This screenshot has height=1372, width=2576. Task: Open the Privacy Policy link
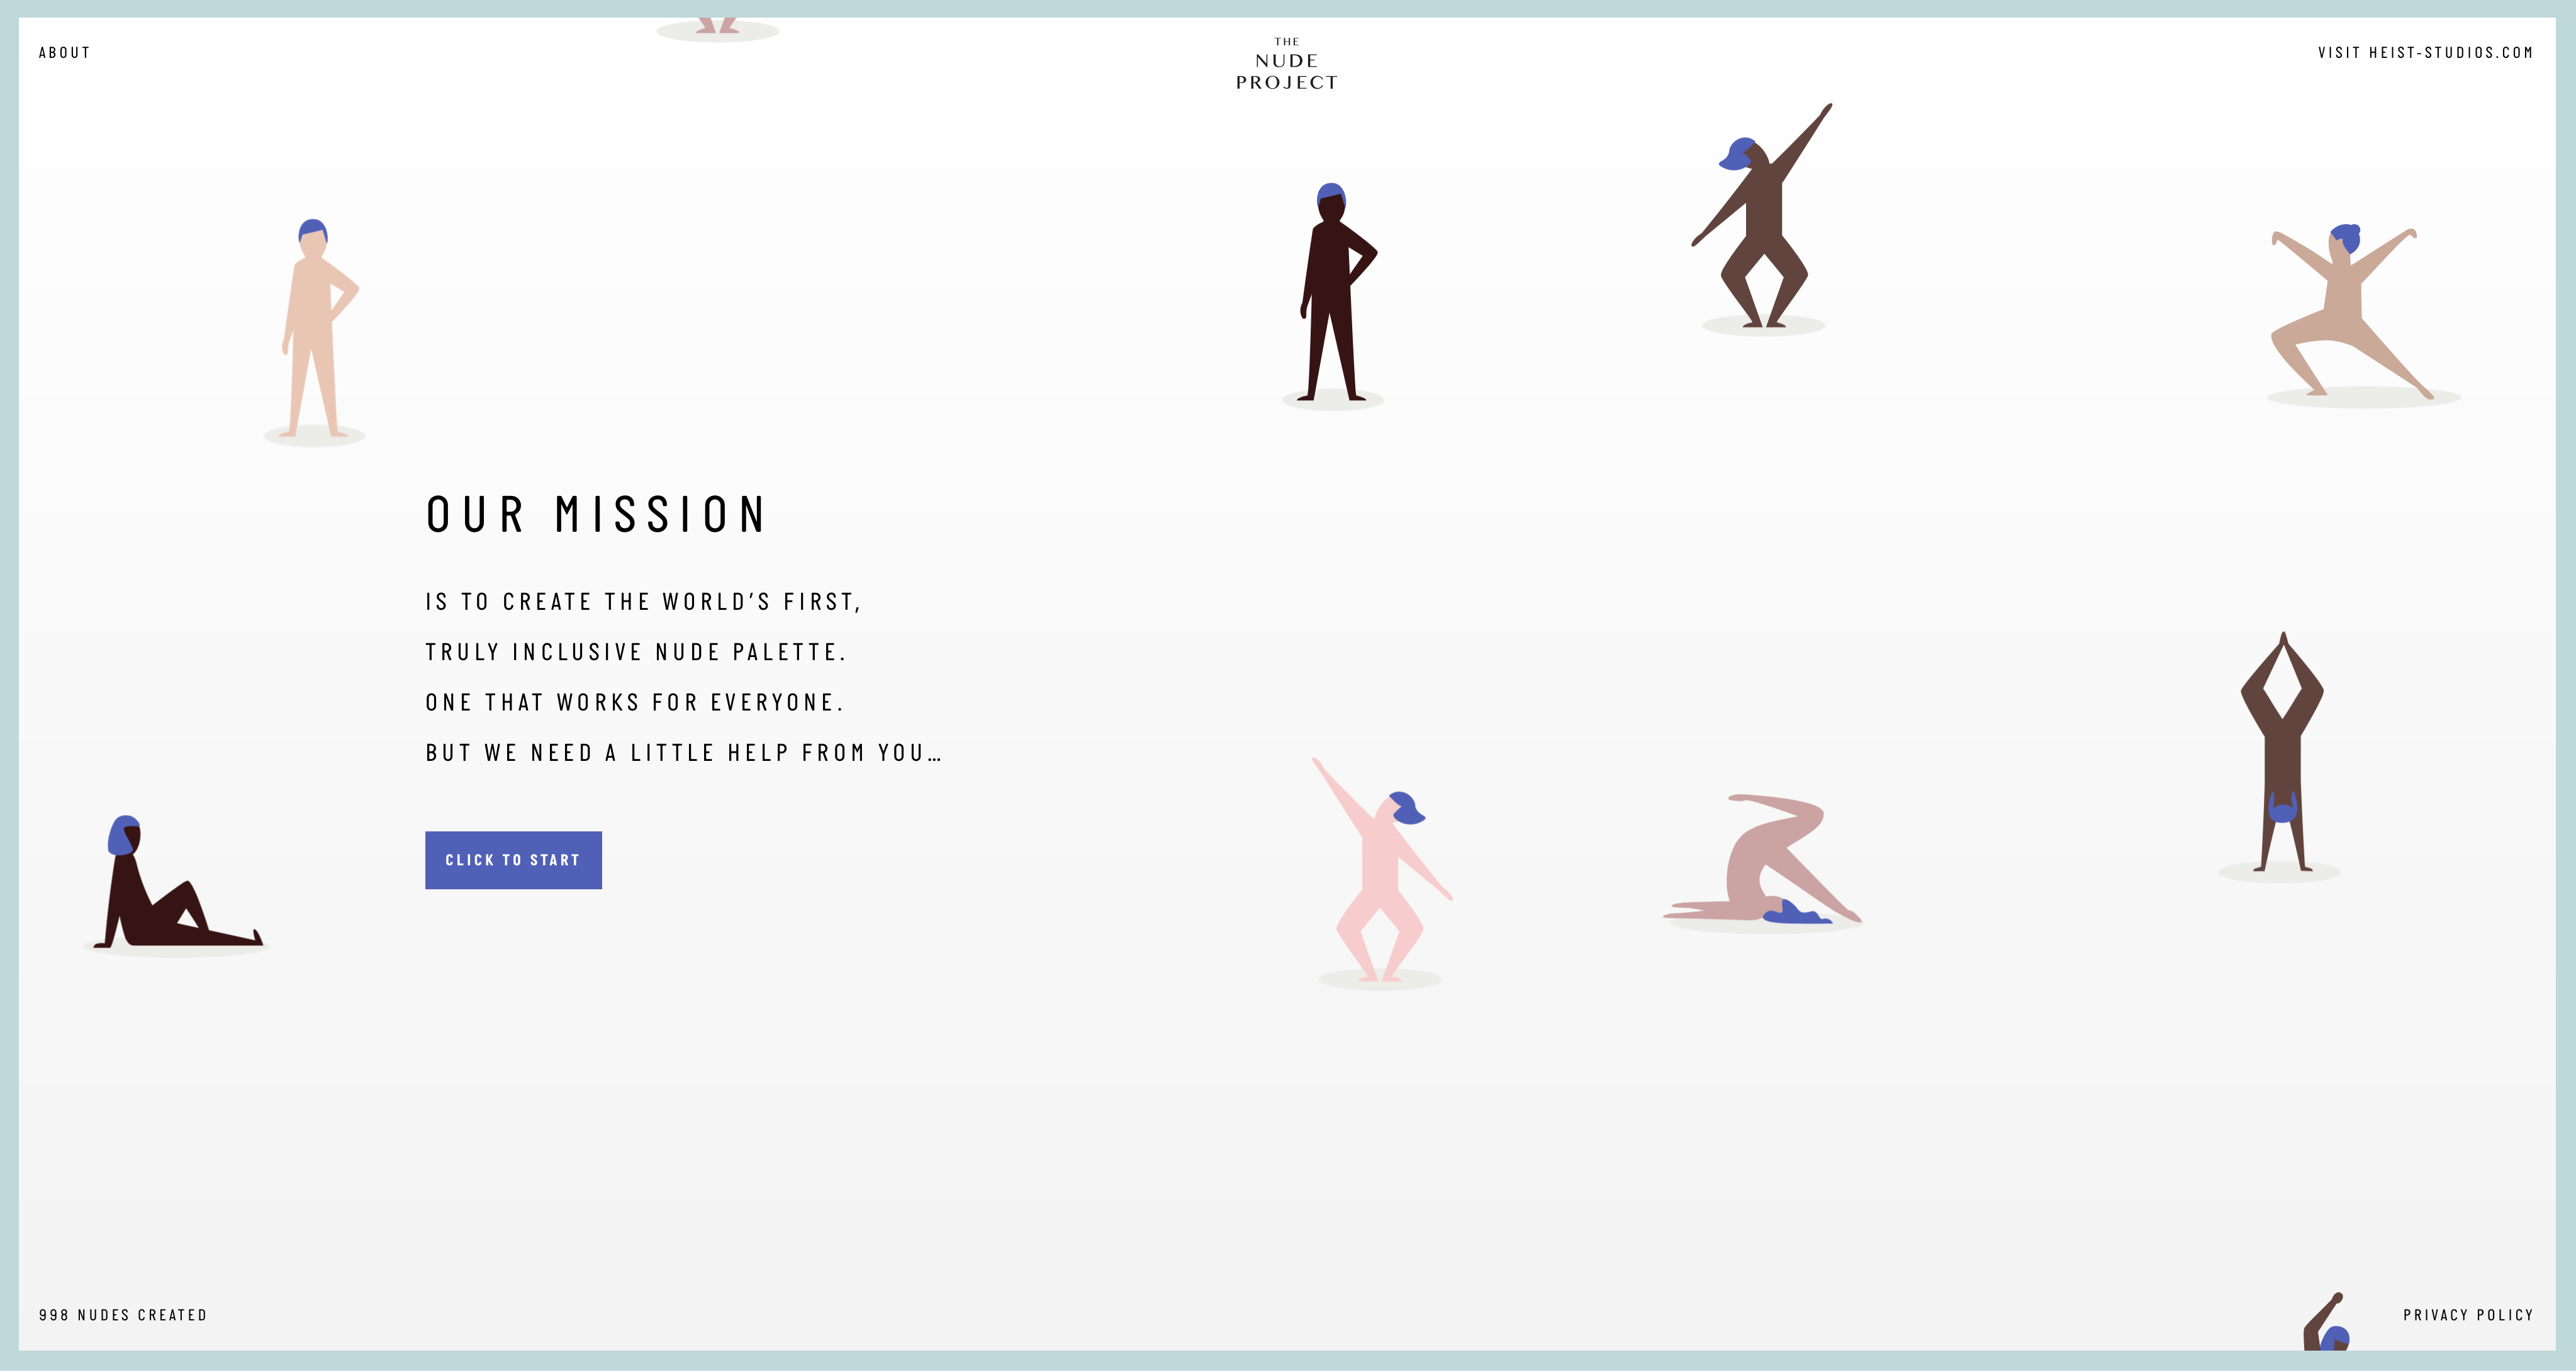pos(2468,1315)
